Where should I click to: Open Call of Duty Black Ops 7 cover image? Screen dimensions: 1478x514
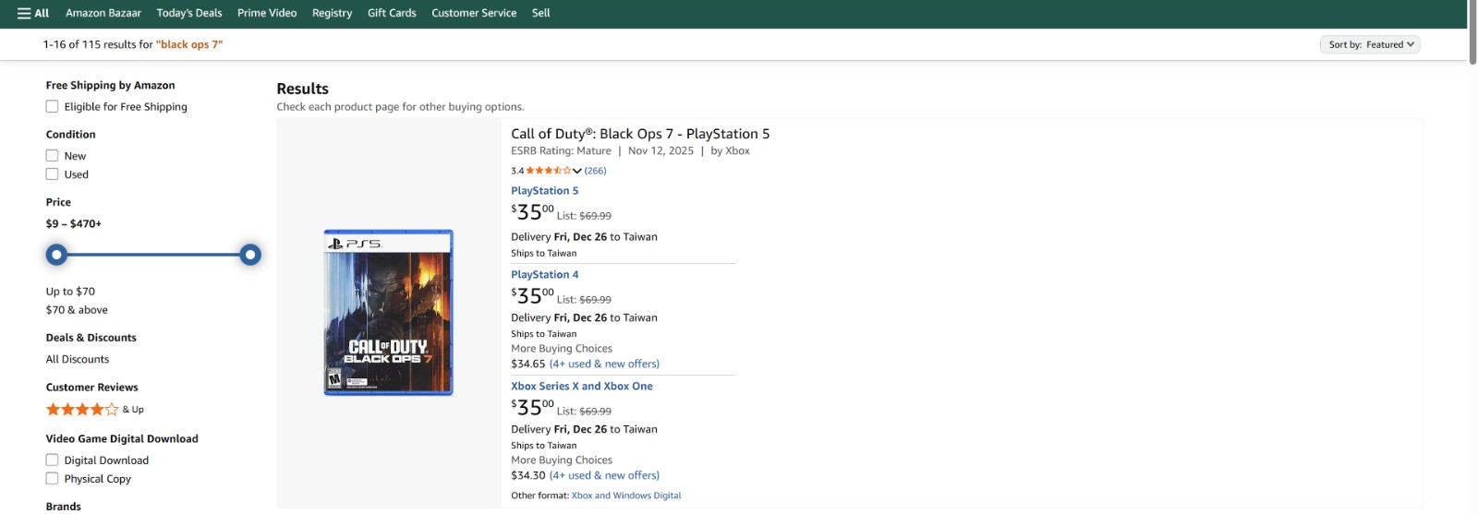388,313
